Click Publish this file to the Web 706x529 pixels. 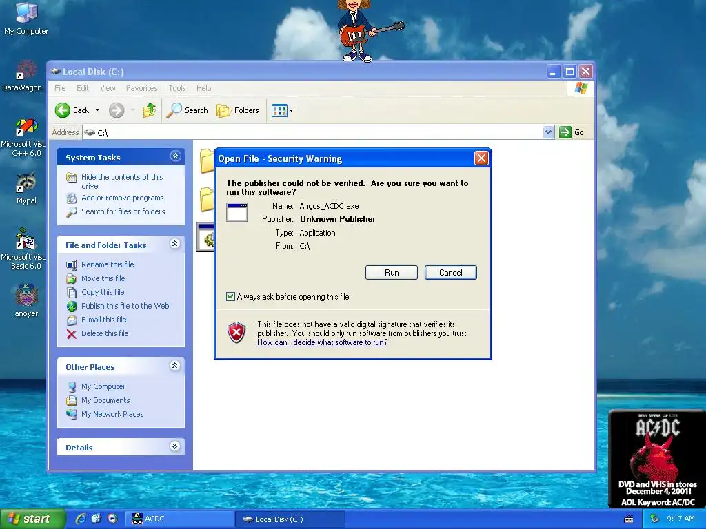coord(125,306)
